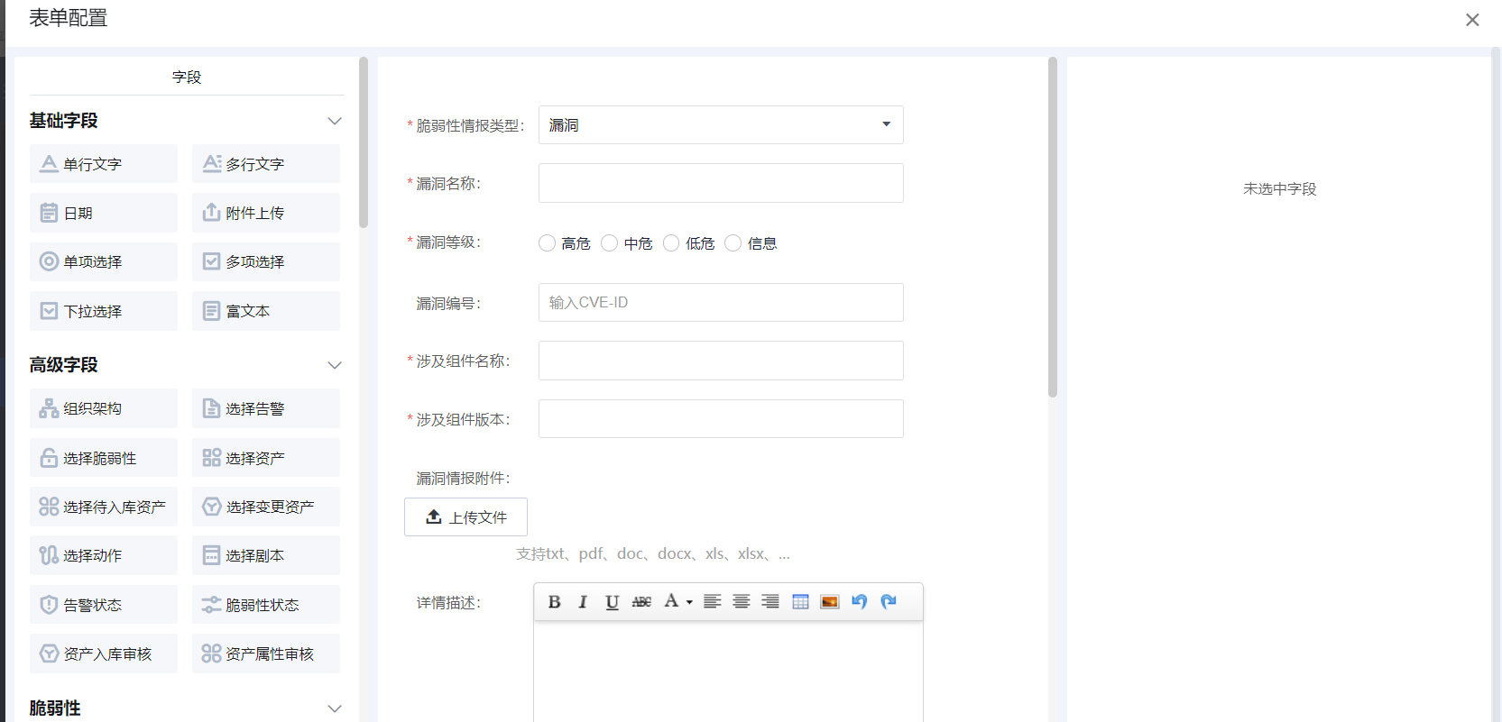Redo the edit in the editor toolbar
1502x722 pixels.
[x=889, y=602]
